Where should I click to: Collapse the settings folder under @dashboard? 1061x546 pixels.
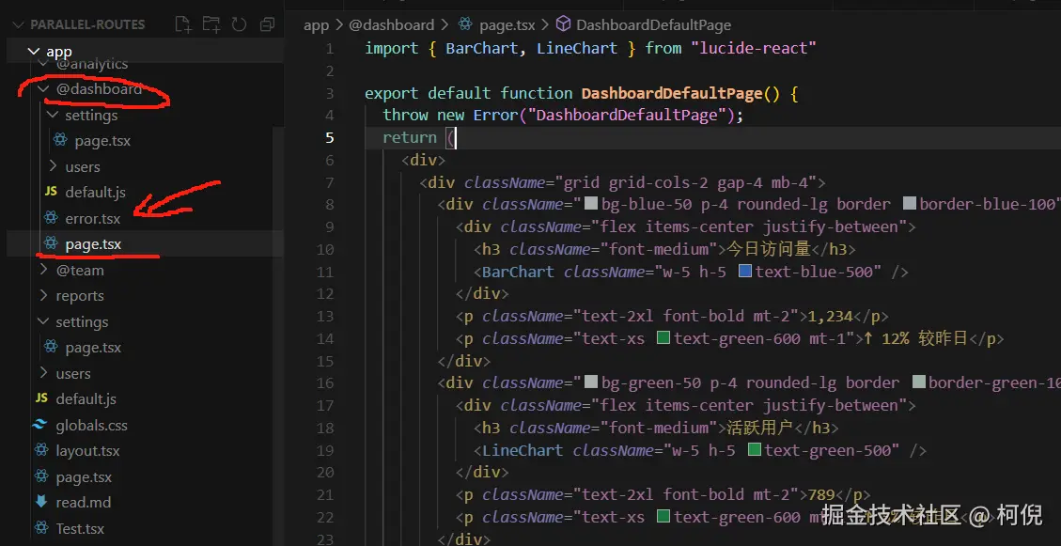[x=53, y=115]
